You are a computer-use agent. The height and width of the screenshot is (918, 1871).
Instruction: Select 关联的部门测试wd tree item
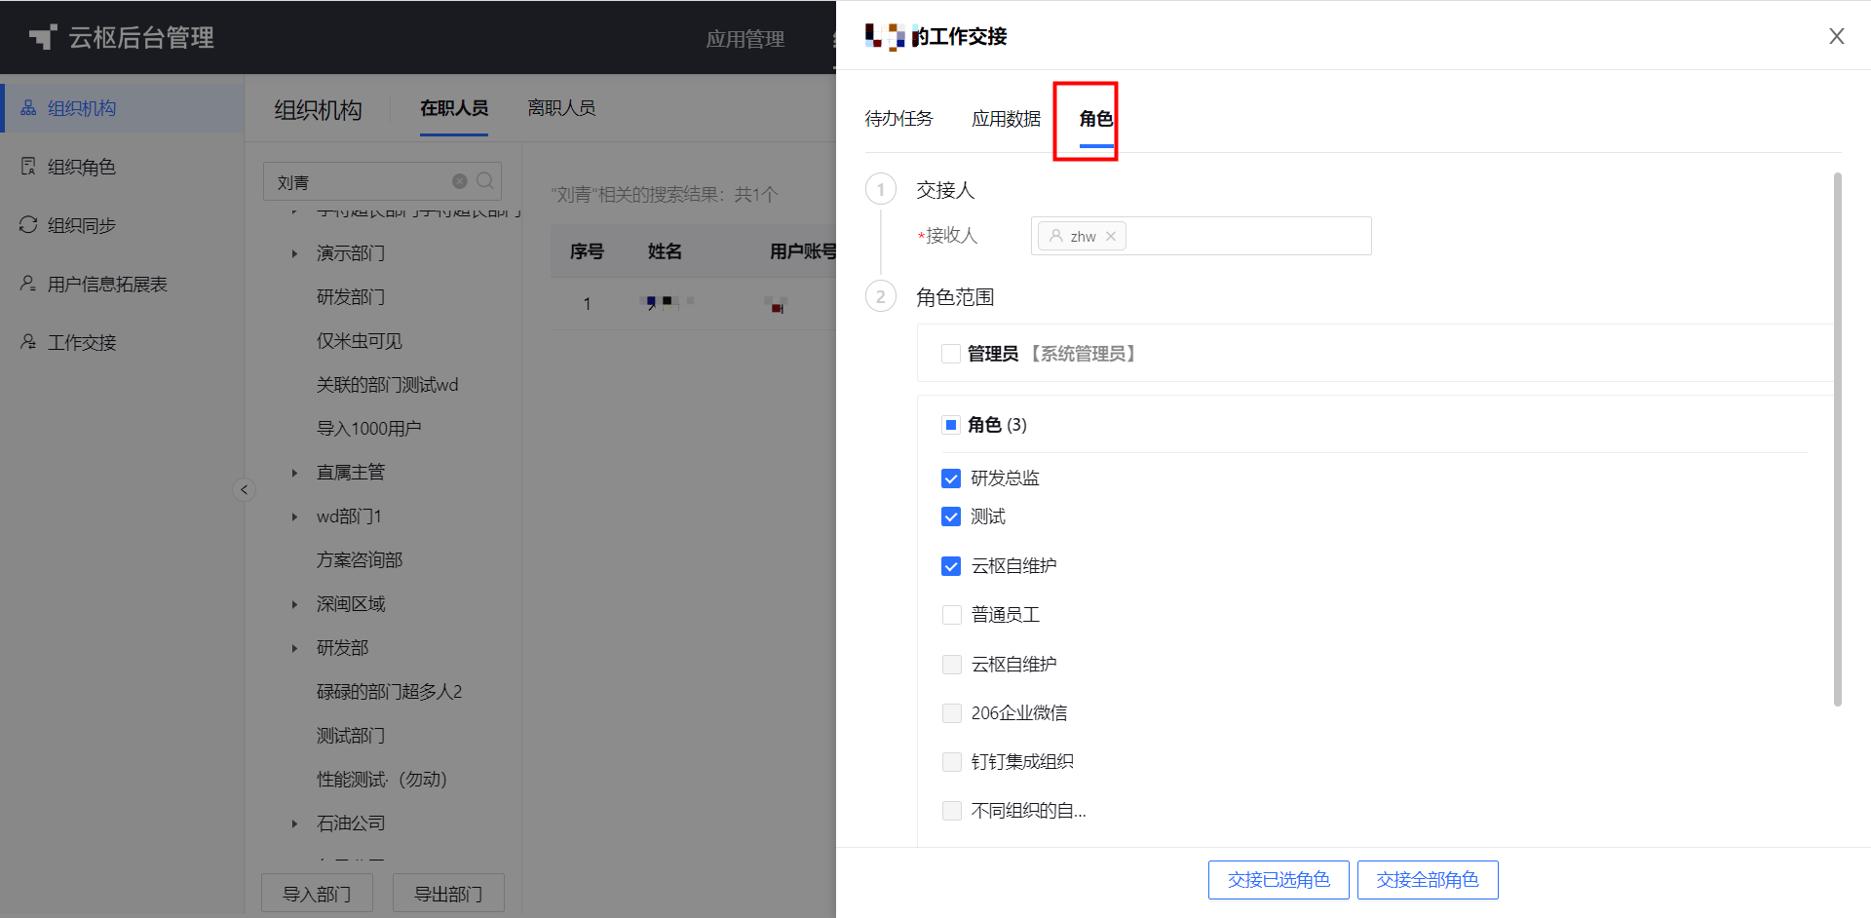(387, 385)
